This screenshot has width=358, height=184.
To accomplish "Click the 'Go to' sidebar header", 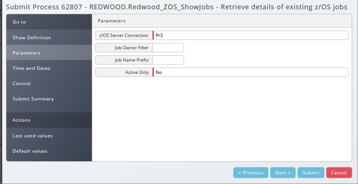I will click(49, 22).
